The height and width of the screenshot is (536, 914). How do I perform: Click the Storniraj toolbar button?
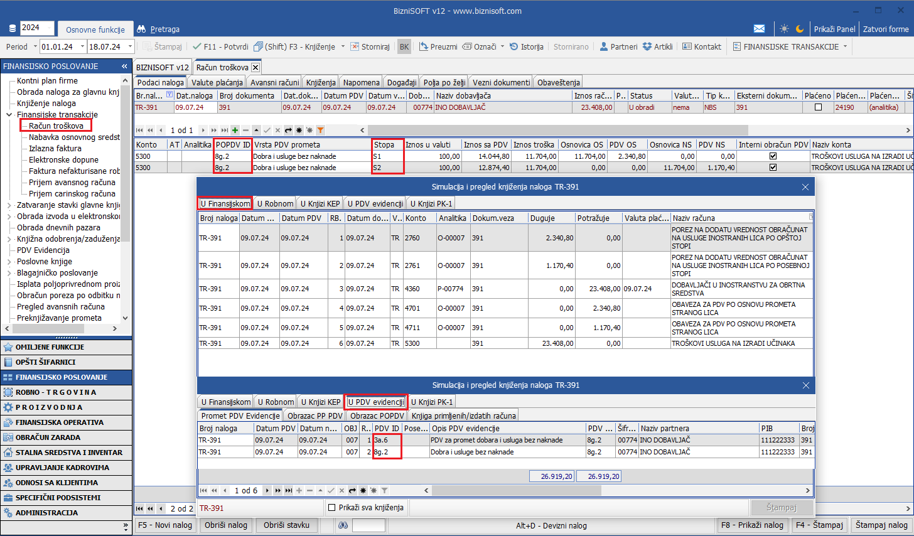(370, 46)
